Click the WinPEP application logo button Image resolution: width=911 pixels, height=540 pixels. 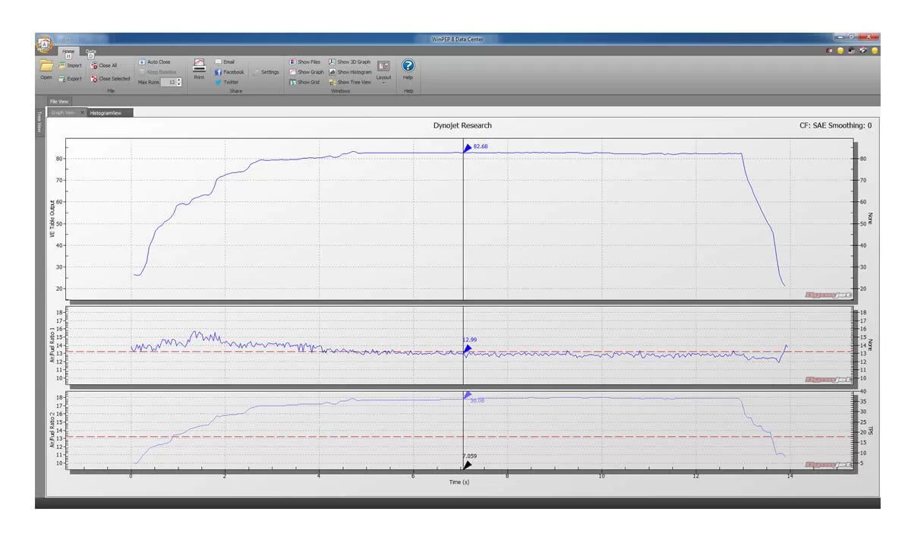[44, 45]
